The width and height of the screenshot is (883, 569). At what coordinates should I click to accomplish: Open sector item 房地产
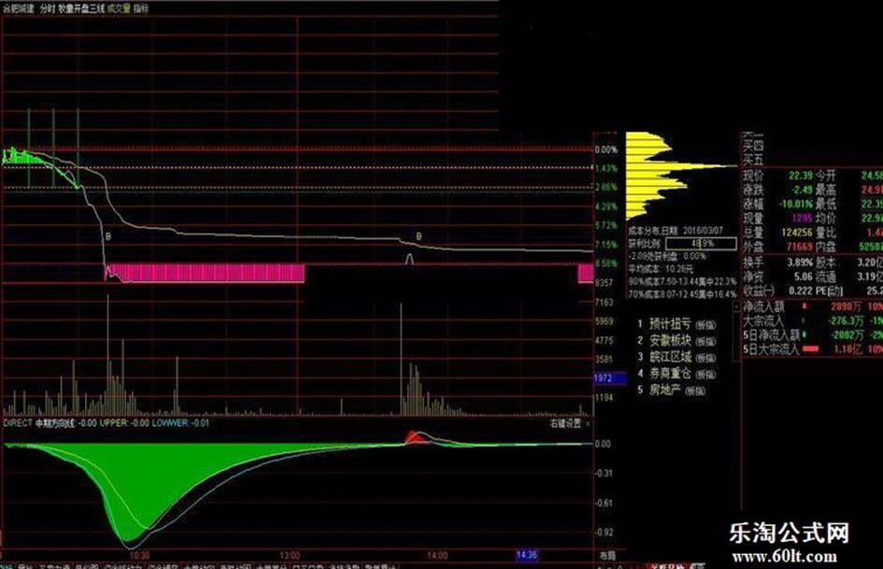[x=665, y=390]
